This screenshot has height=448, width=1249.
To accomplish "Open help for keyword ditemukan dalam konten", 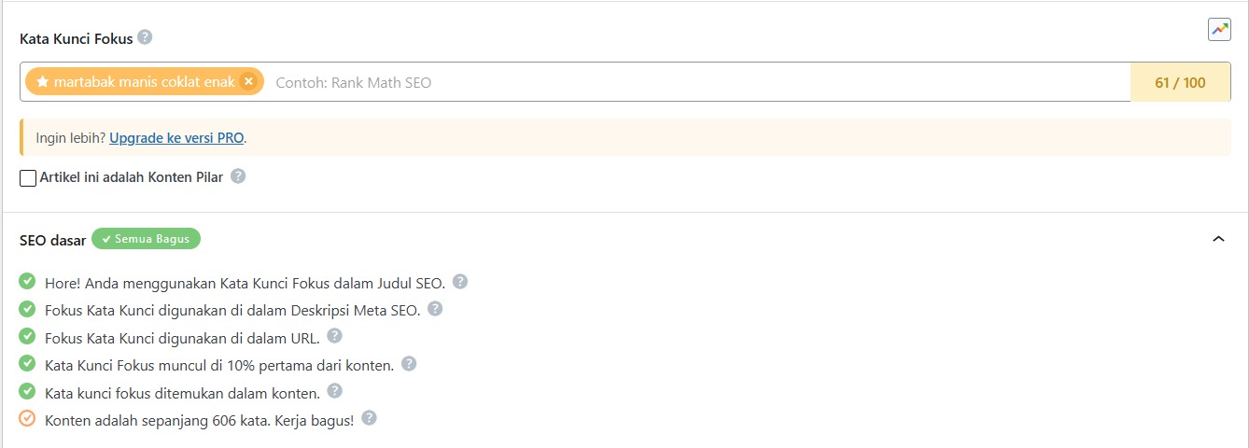I will [x=334, y=391].
